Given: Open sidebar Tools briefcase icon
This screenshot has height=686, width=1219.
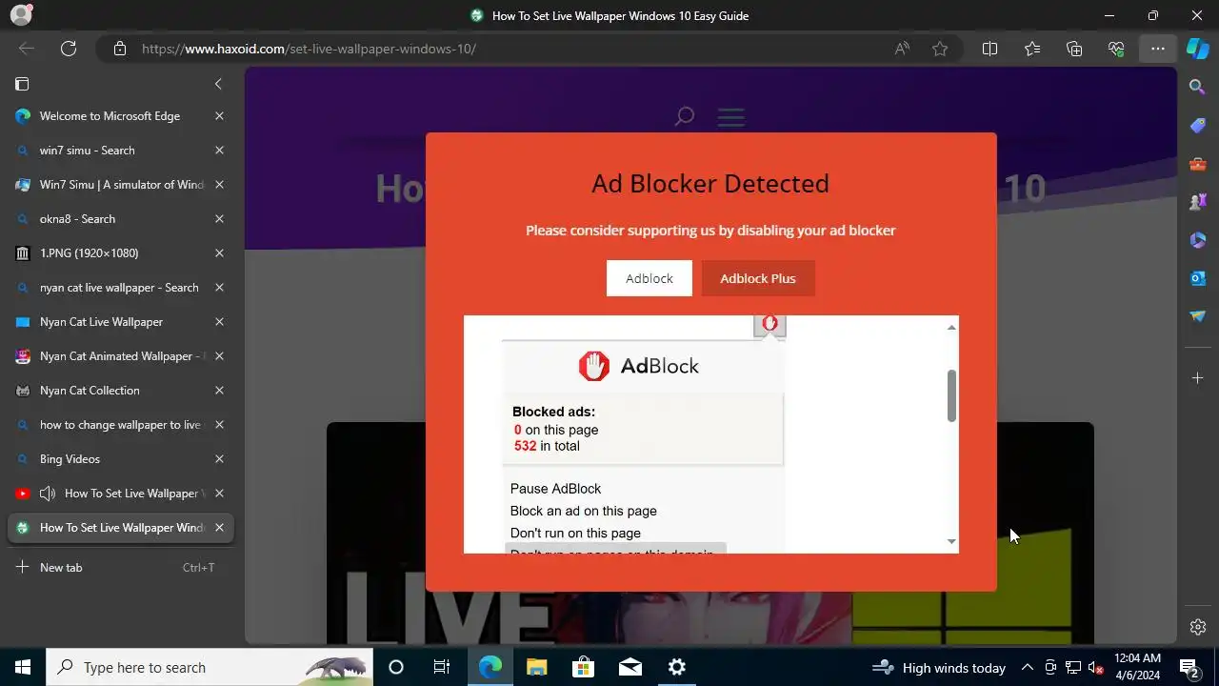Looking at the screenshot, I should pos(1198,164).
